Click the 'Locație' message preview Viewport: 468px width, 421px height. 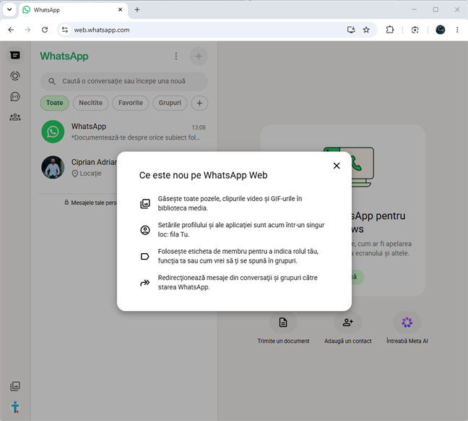coord(87,174)
